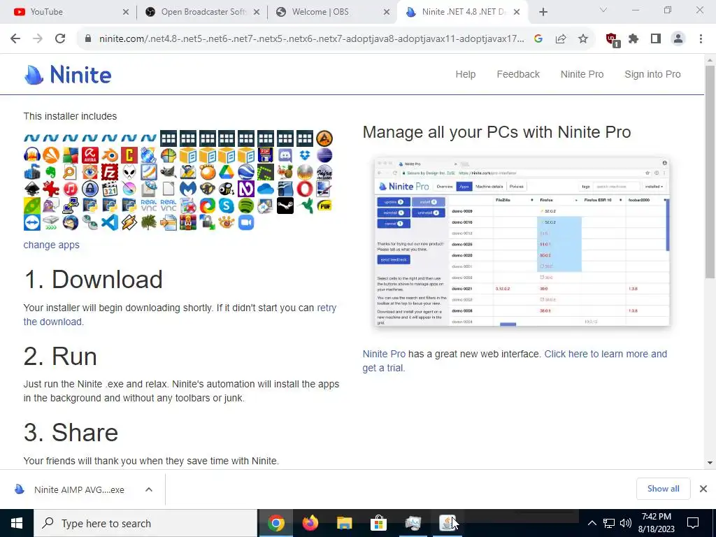
Task: Click the Malwarebytes icon
Action: [187, 189]
